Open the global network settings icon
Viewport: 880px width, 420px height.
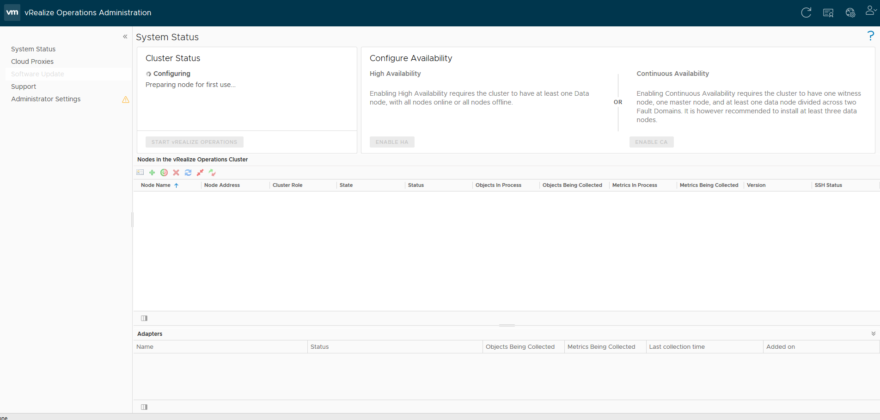pos(850,13)
